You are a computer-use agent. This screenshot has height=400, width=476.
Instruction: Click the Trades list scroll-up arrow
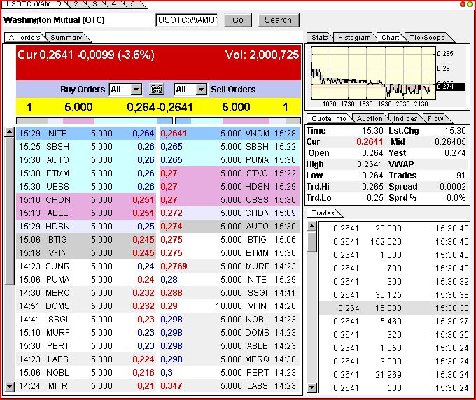tap(311, 227)
